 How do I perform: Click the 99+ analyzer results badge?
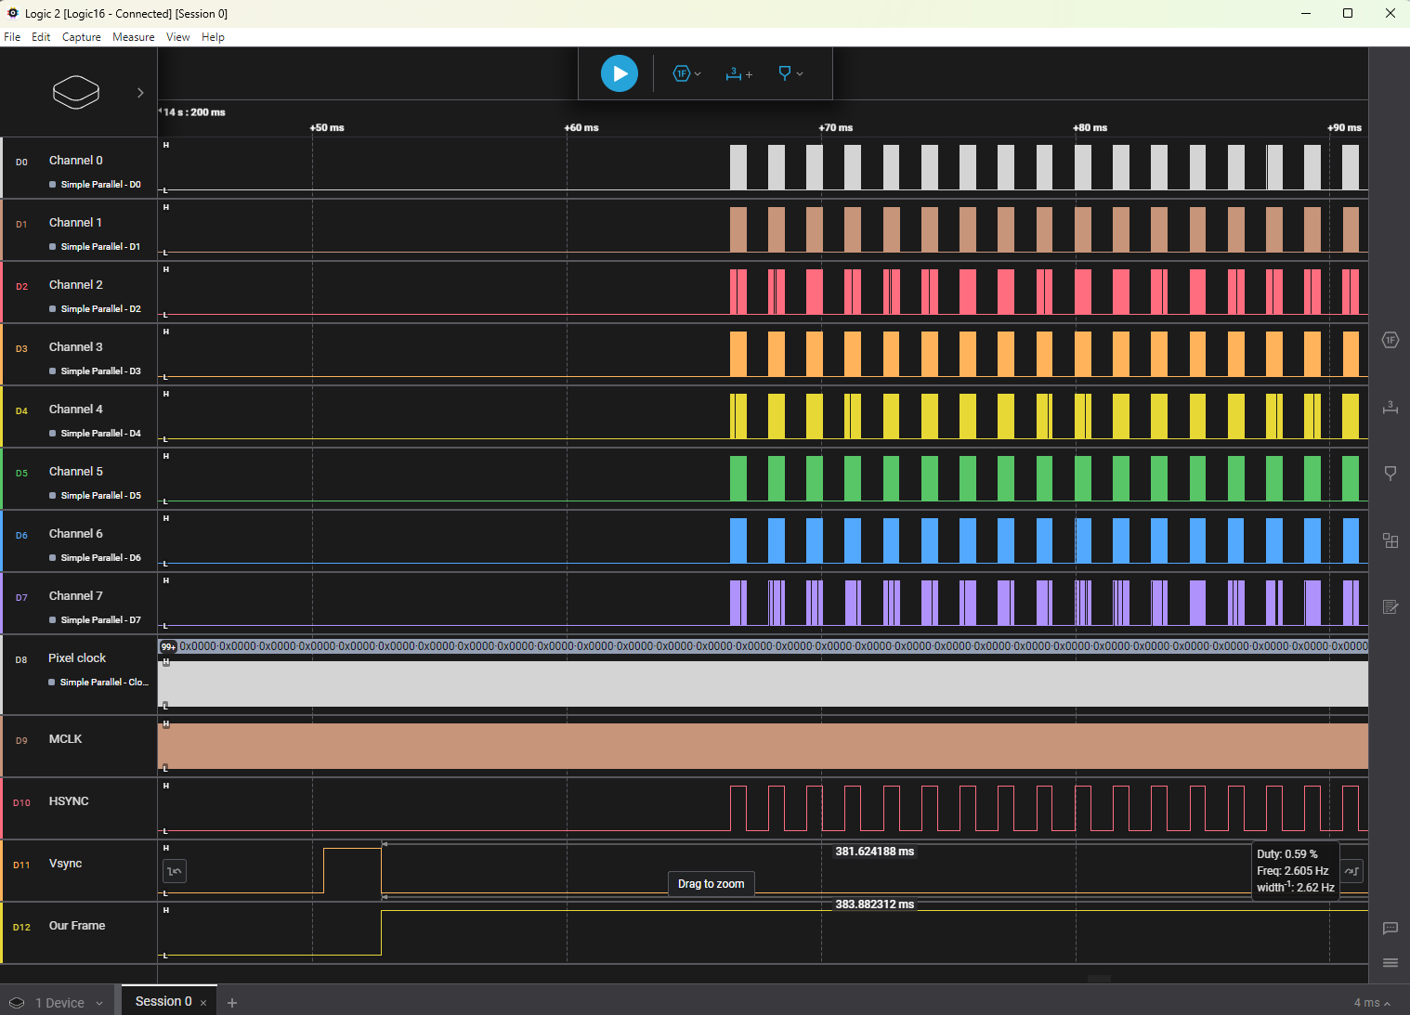168,646
